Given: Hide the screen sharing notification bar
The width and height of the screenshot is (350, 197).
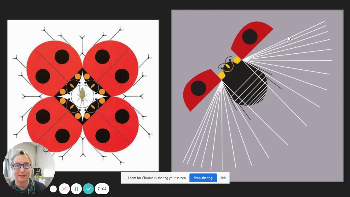Looking at the screenshot, I should [223, 178].
